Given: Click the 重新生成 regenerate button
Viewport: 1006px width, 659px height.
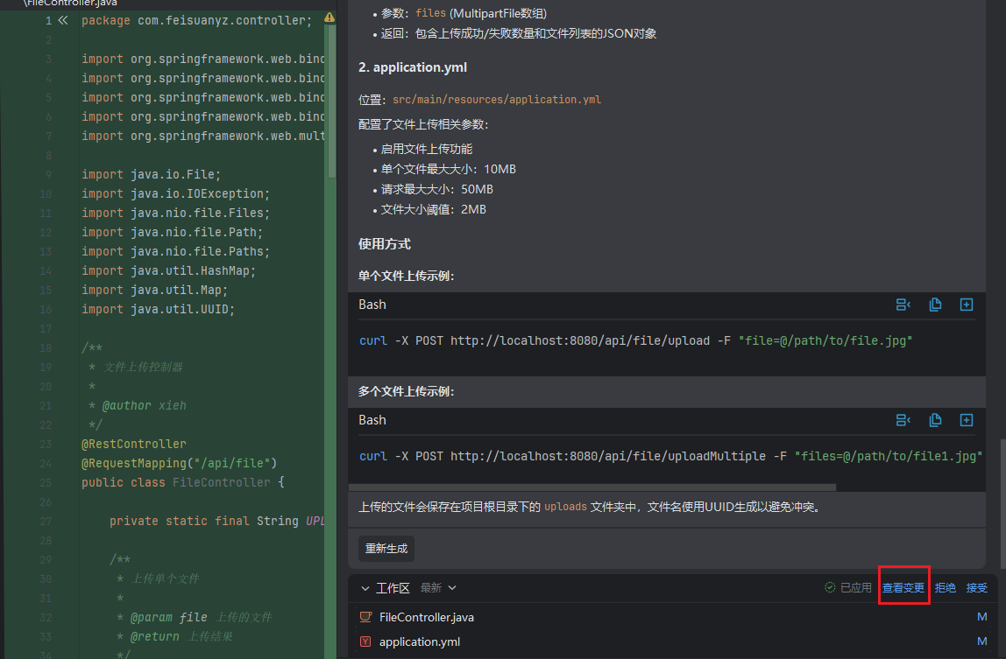Looking at the screenshot, I should pos(386,549).
